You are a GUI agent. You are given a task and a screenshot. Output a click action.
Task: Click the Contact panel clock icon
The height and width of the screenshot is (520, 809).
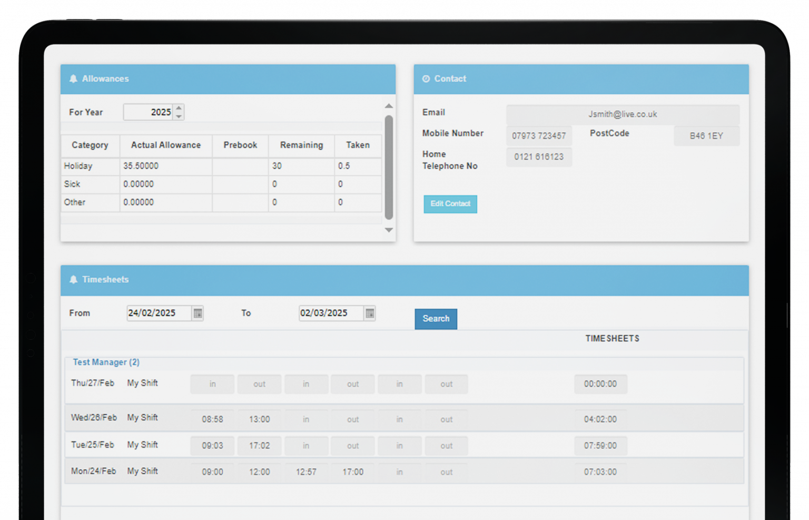(426, 79)
